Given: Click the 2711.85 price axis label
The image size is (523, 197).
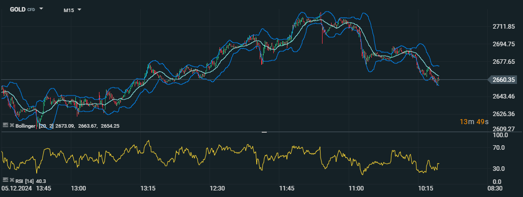Looking at the screenshot, I should click(503, 27).
